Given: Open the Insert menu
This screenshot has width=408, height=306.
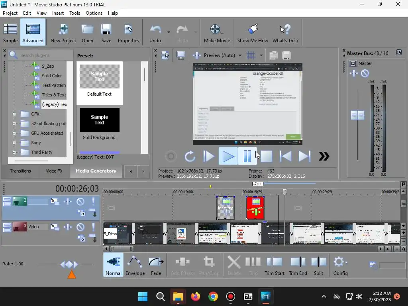Looking at the screenshot, I should [x=58, y=13].
